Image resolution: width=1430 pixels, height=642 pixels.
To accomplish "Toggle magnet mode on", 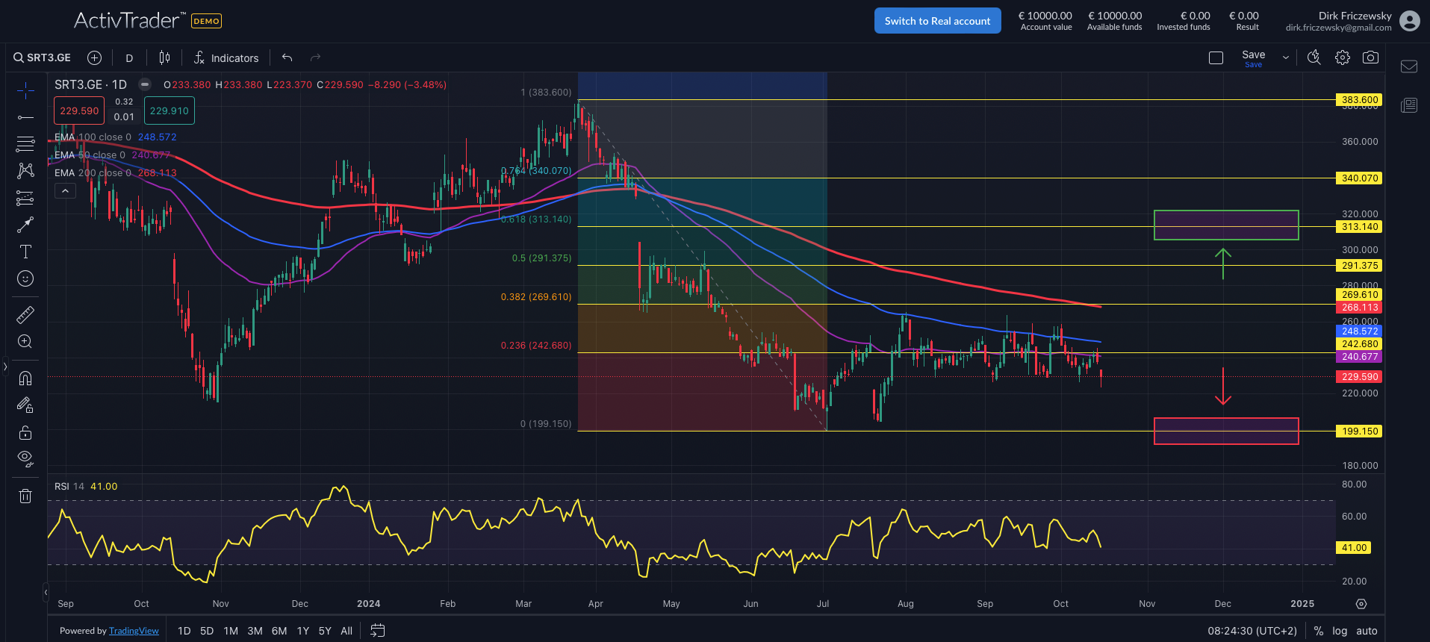I will click(25, 378).
